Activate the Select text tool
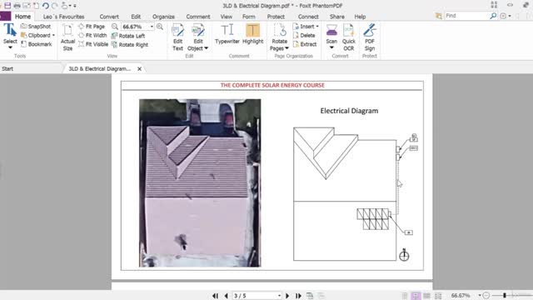The image size is (533, 300). point(10,34)
